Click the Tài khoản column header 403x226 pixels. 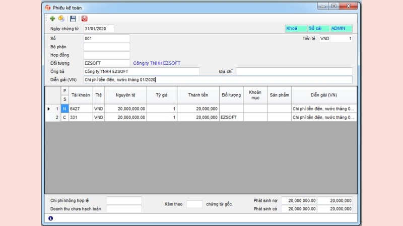click(x=81, y=95)
